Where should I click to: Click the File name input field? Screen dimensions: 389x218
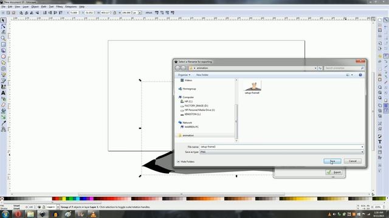[282, 147]
